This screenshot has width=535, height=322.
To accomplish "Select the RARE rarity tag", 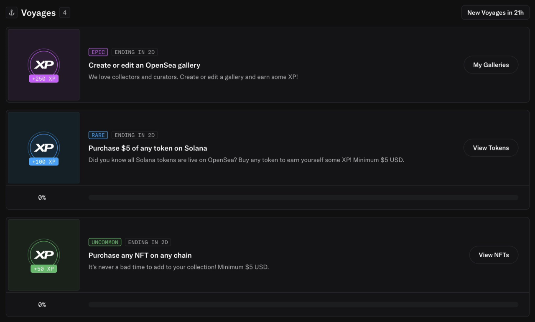I will (98, 135).
